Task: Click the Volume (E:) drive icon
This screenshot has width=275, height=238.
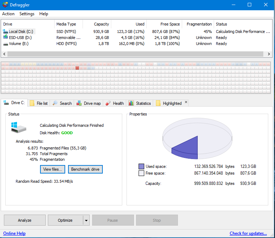Action: (5, 44)
